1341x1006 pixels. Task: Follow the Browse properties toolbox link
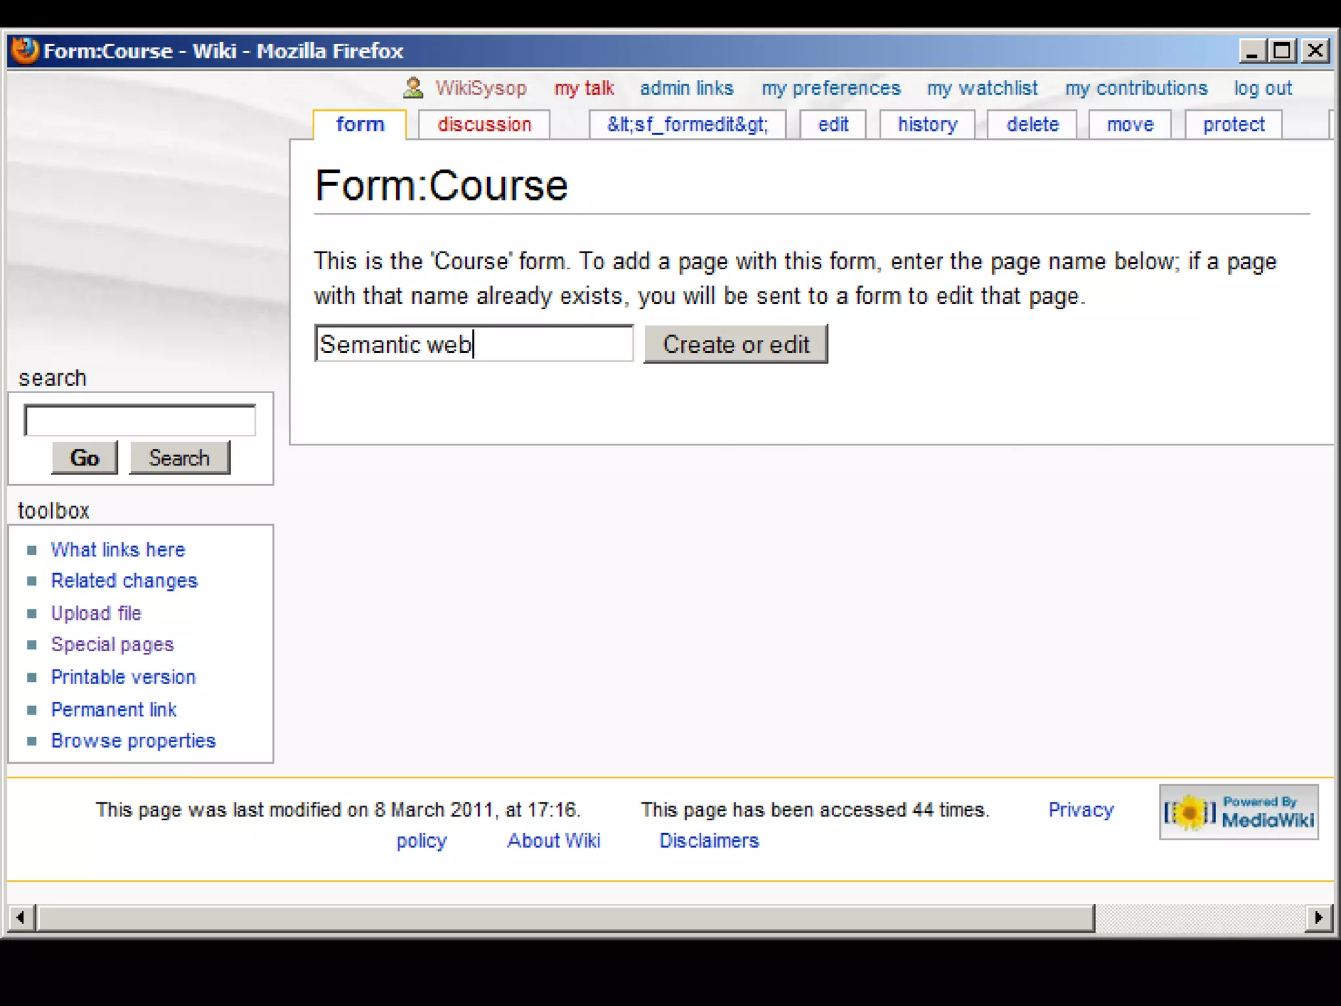point(133,741)
